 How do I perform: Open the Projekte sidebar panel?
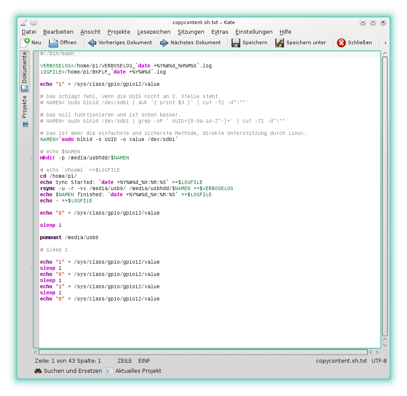(x=25, y=111)
